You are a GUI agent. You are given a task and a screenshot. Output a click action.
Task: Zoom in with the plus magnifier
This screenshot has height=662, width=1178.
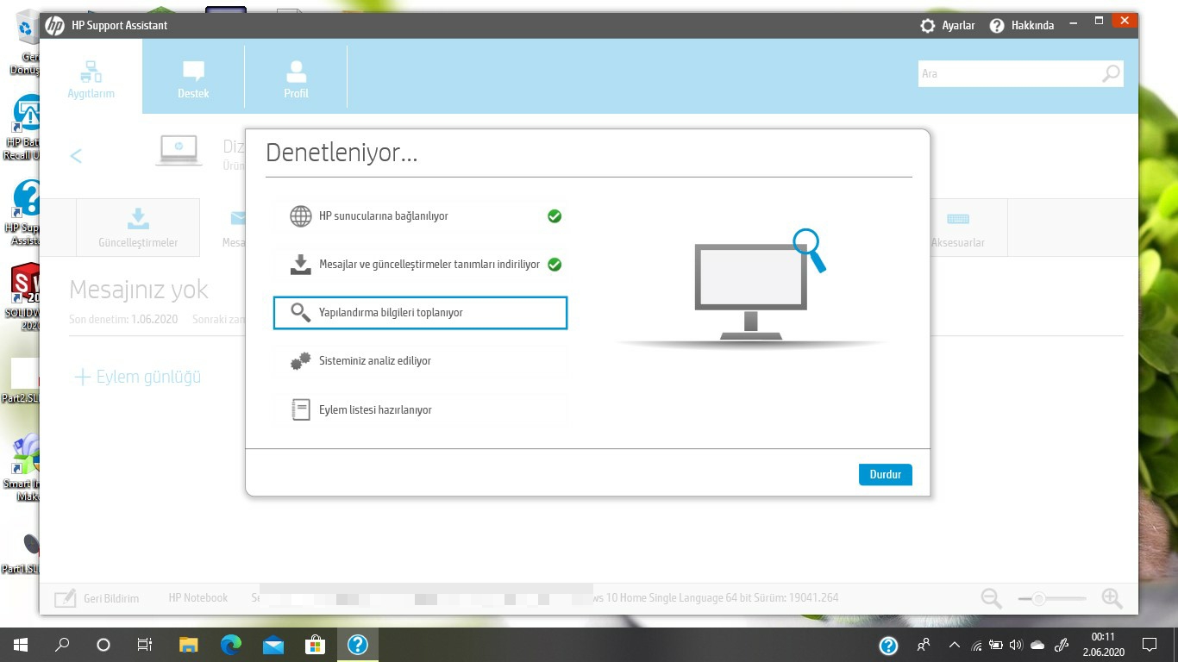pos(1112,598)
